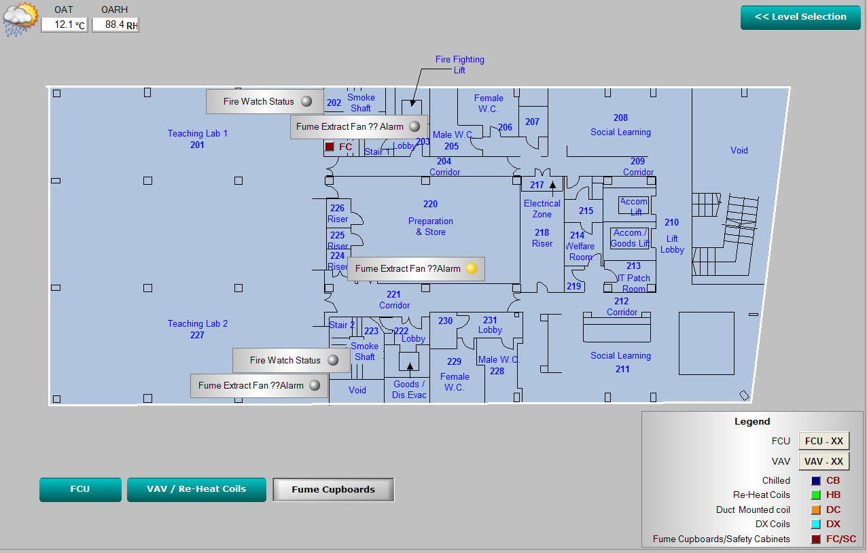The height and width of the screenshot is (553, 867).
Task: Click the yellow Fume Extract Fan alarm lamp
Action: point(472,268)
